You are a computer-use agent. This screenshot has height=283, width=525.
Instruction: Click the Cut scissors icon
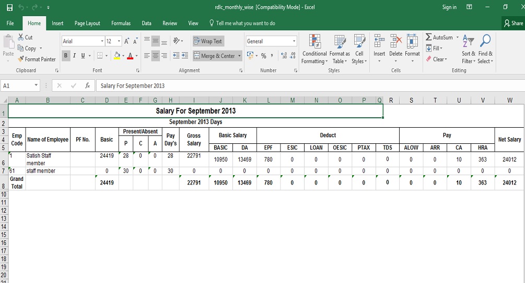coord(21,38)
